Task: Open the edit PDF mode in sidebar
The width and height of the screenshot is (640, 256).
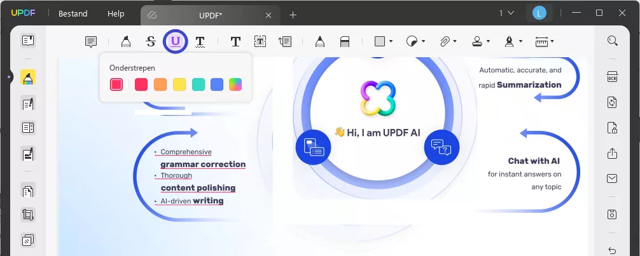Action: pos(28,103)
